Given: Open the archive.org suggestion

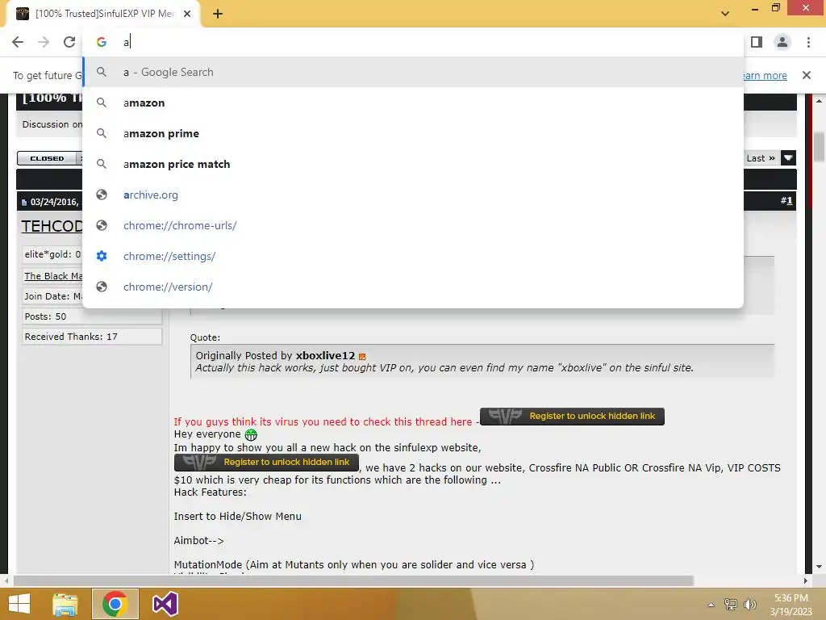Looking at the screenshot, I should pyautogui.click(x=413, y=195).
